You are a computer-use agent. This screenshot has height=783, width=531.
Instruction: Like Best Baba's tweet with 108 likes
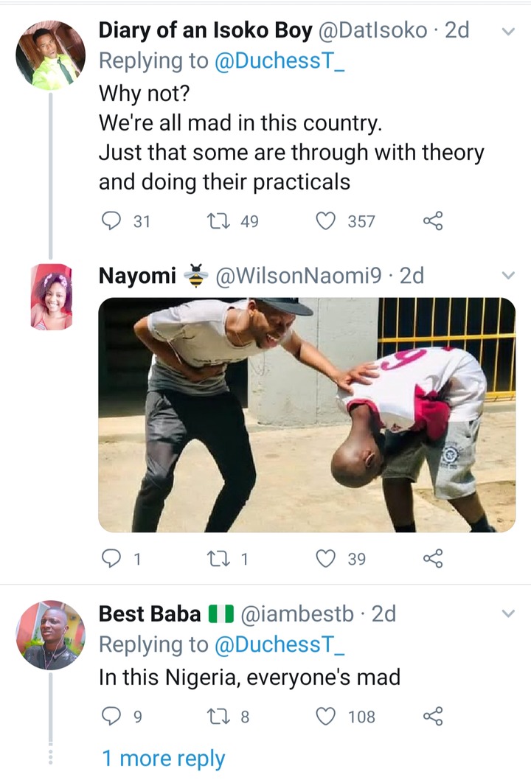coord(326,716)
